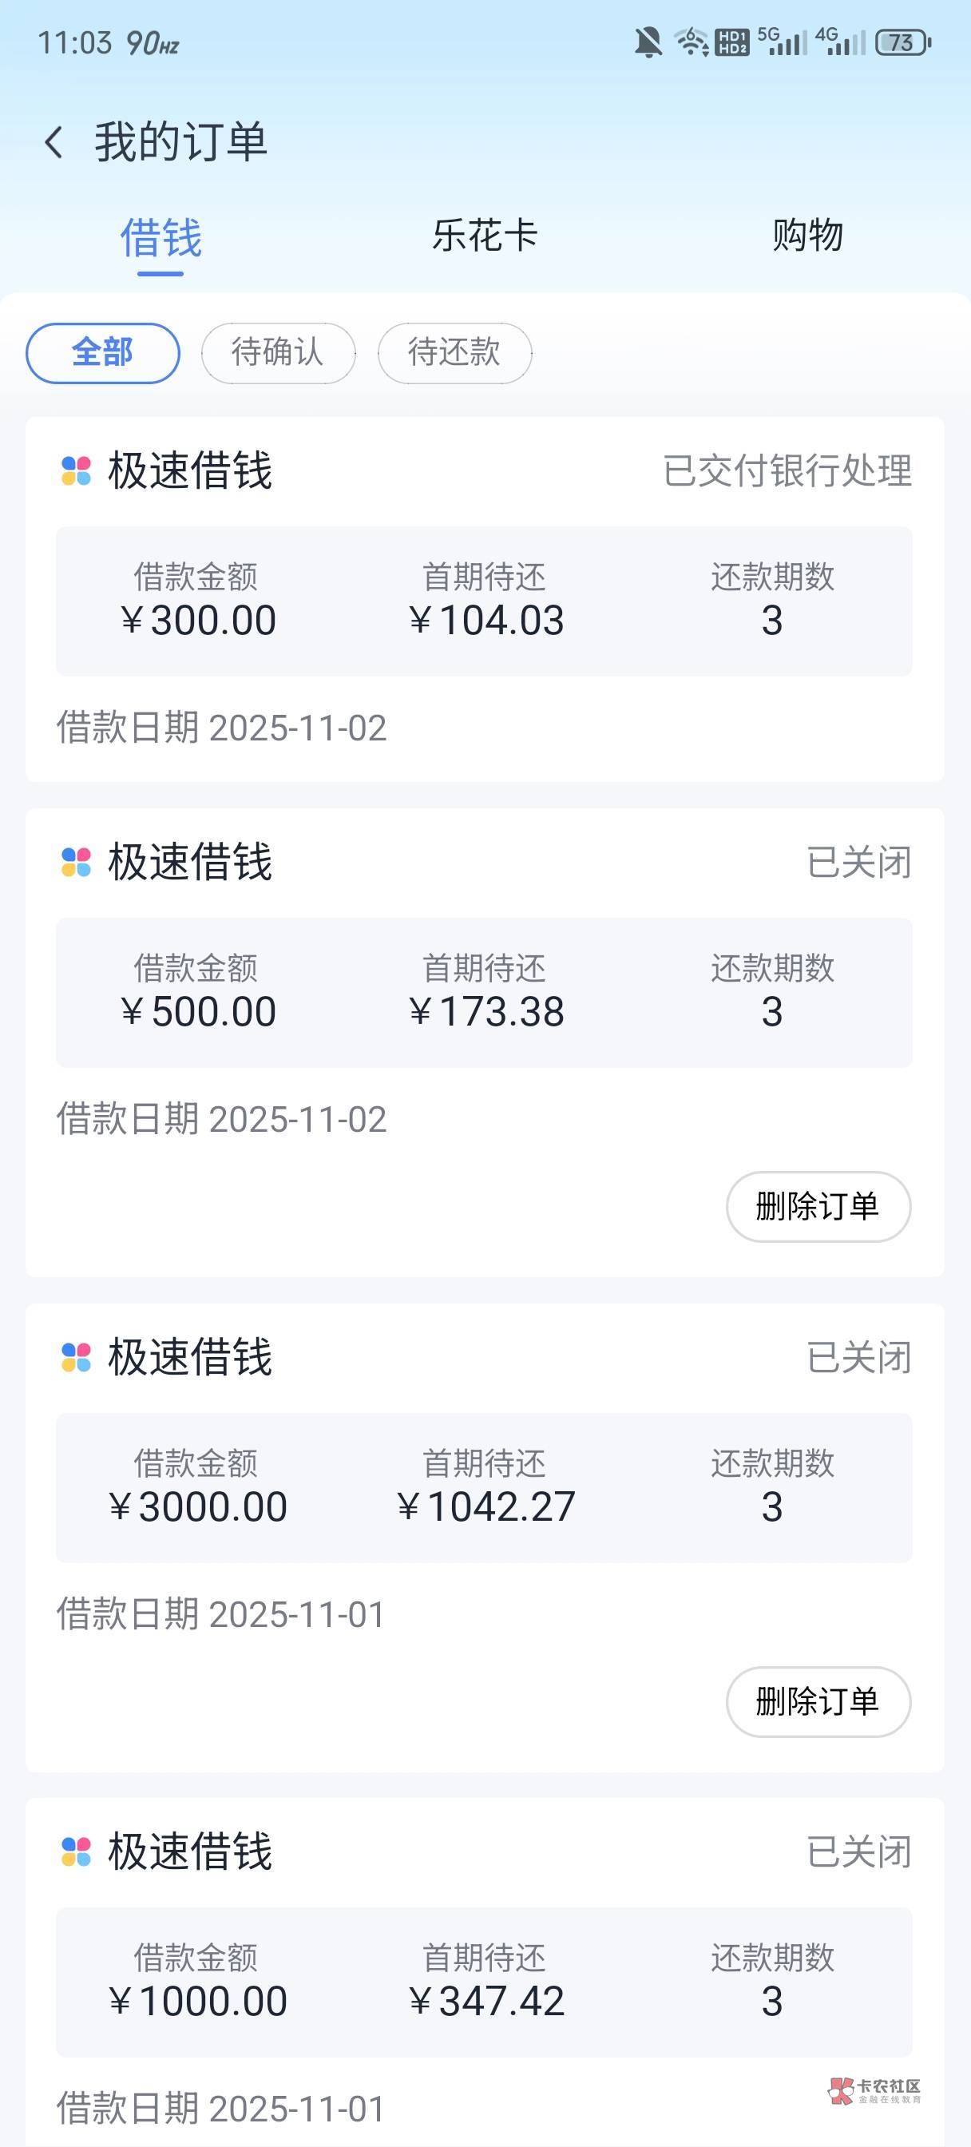Tap the 已交付银行处理 status label
This screenshot has width=971, height=2147.
(x=787, y=471)
